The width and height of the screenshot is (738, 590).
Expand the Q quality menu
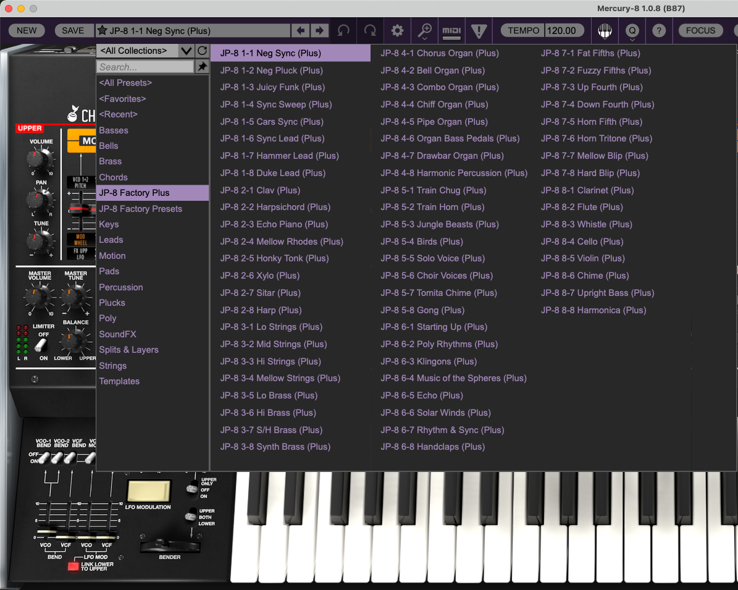(632, 30)
